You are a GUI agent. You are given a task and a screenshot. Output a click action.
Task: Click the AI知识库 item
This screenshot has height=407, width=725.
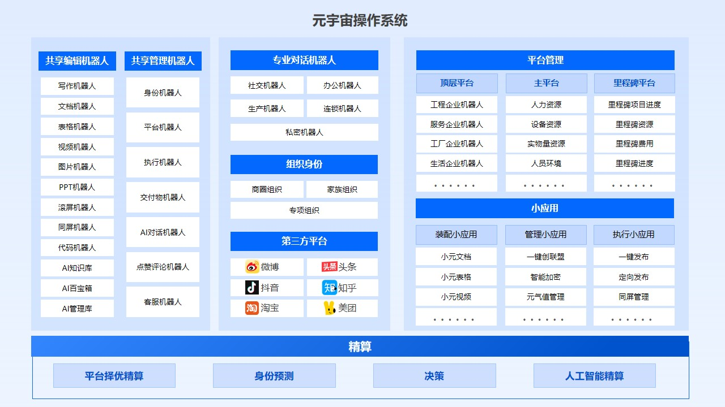pos(77,268)
